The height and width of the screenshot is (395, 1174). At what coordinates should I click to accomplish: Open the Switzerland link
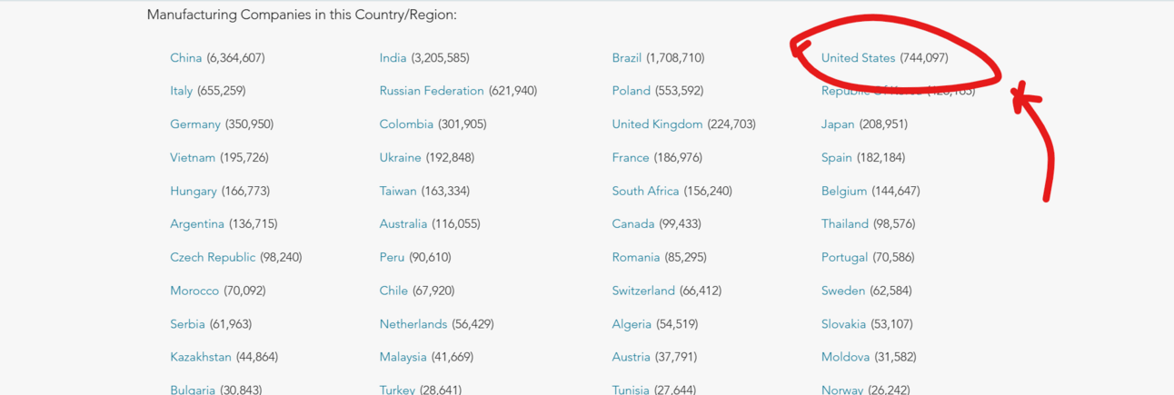643,291
